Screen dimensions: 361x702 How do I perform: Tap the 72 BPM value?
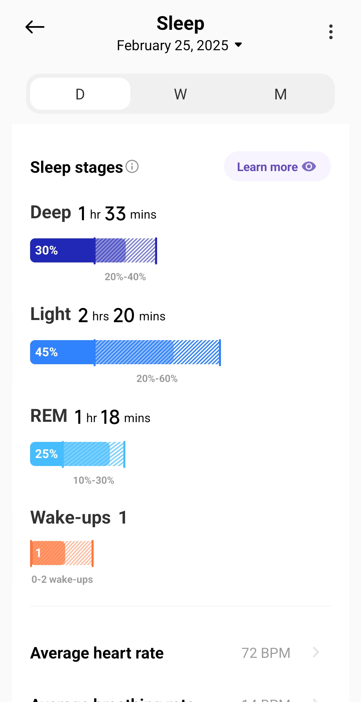(266, 653)
